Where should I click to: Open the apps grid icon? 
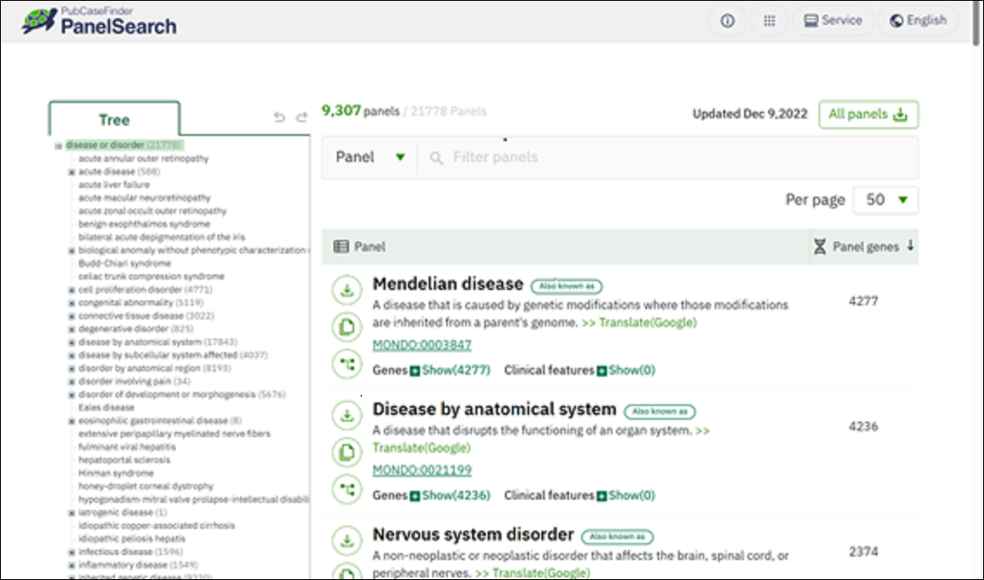(768, 21)
